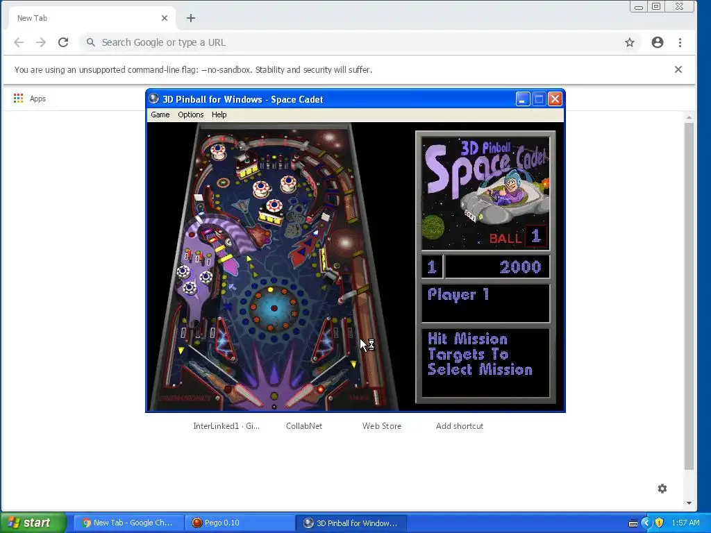Image resolution: width=711 pixels, height=533 pixels.
Task: Click the 1:57 AM clock
Action: point(685,523)
